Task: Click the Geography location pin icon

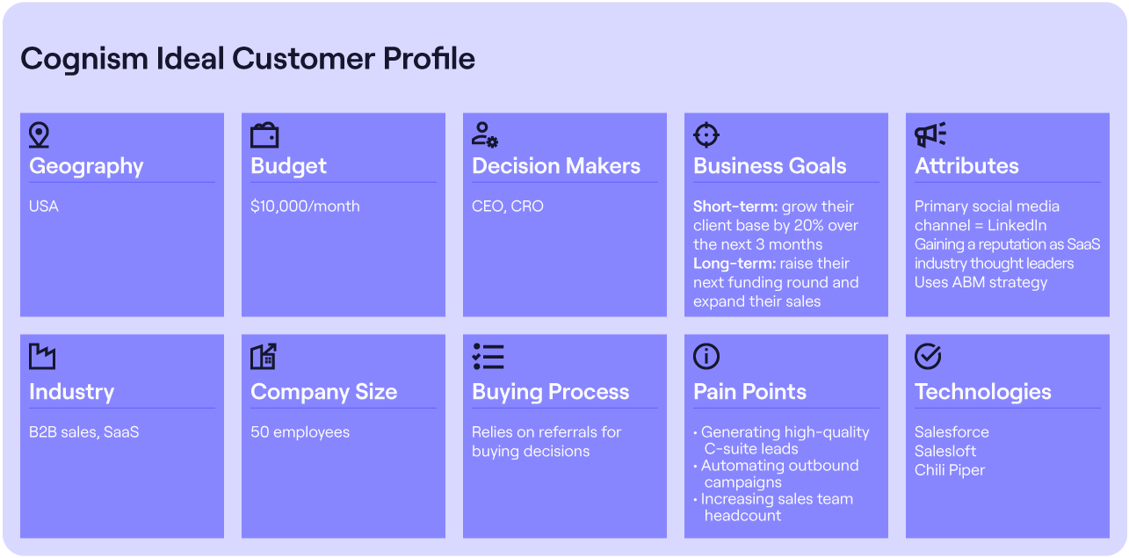Action: tap(39, 135)
